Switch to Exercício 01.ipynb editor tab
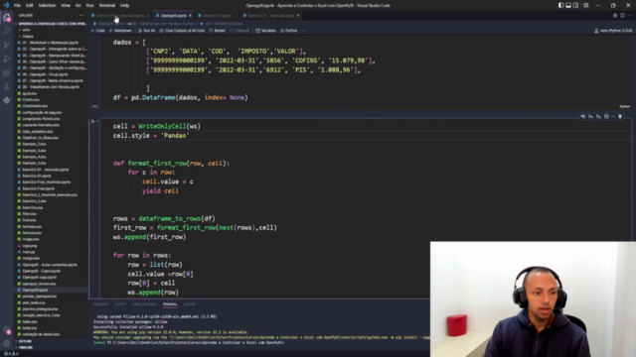 click(x=217, y=16)
